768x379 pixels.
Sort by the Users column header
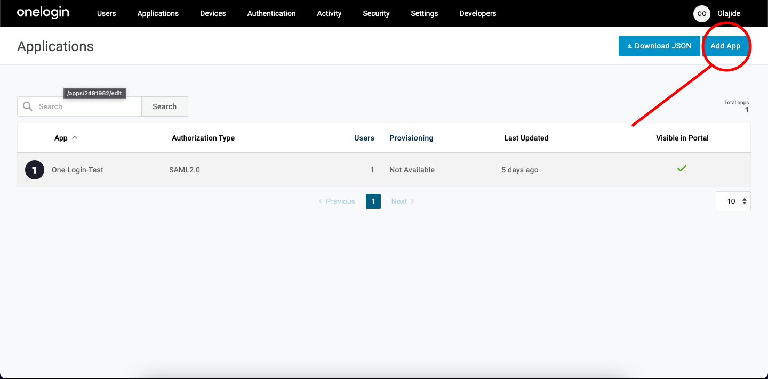[364, 138]
